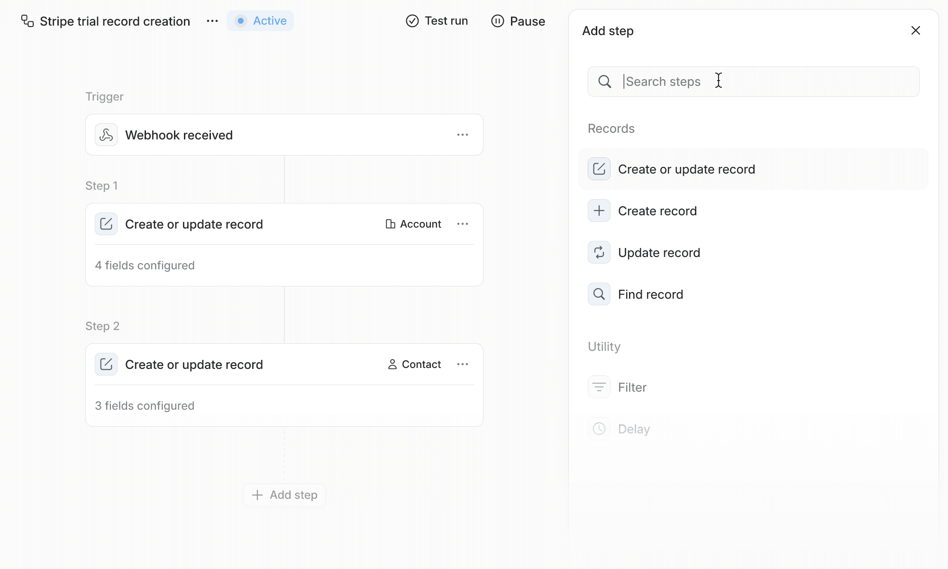Add a Filter utility step
Viewport: 948px width, 569px height.
(632, 387)
